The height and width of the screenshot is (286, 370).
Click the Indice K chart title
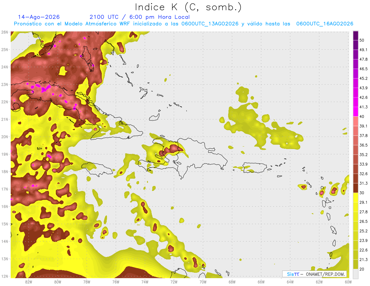point(188,7)
